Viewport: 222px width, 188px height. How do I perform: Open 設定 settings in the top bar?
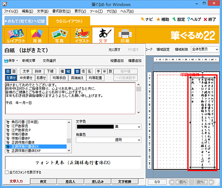178,20
